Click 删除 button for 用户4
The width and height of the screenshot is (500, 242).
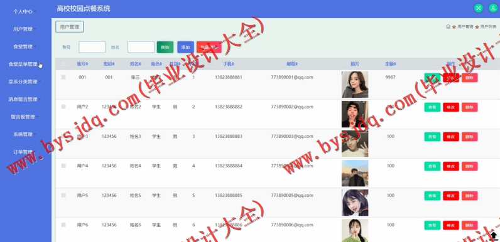(x=469, y=166)
